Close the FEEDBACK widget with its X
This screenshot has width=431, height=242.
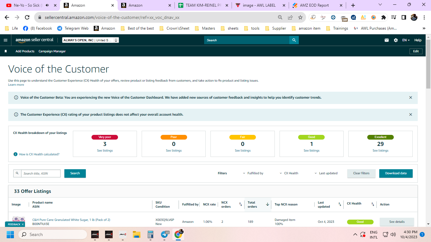point(23,224)
